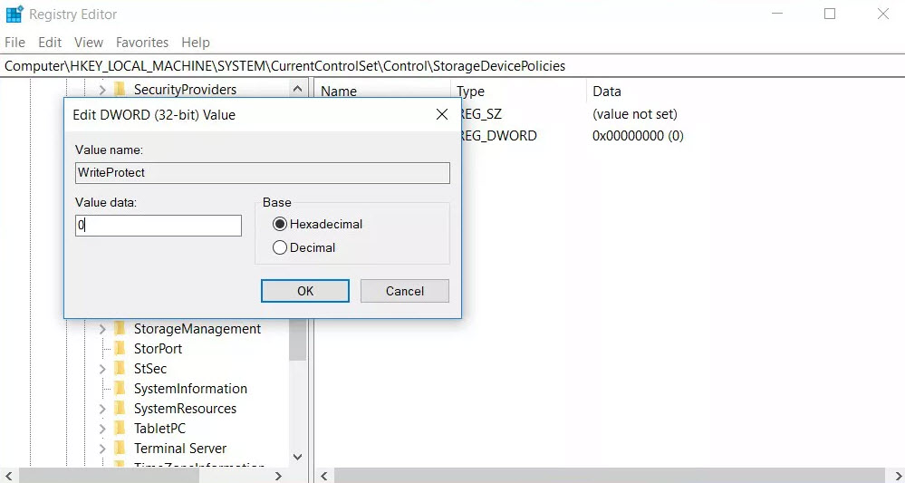Select the StorageManagement tree item label
The height and width of the screenshot is (483, 905).
point(197,329)
